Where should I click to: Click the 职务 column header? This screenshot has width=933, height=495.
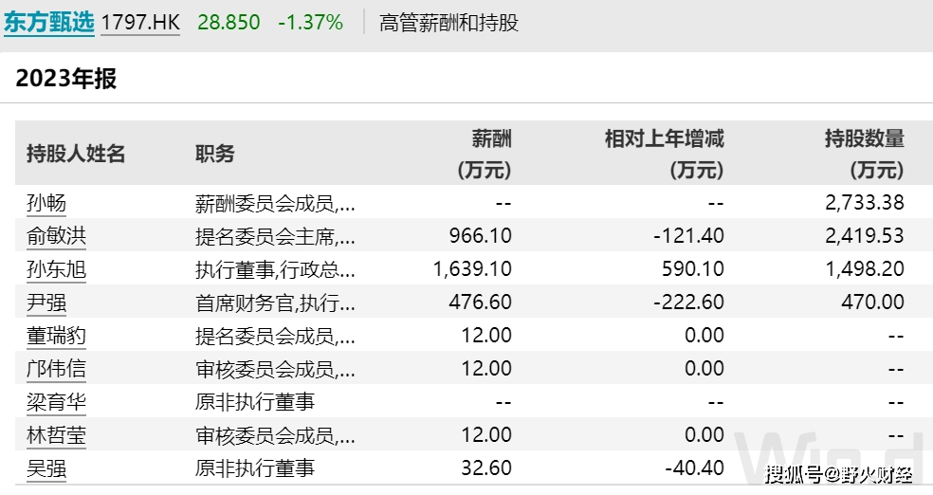[x=214, y=154]
